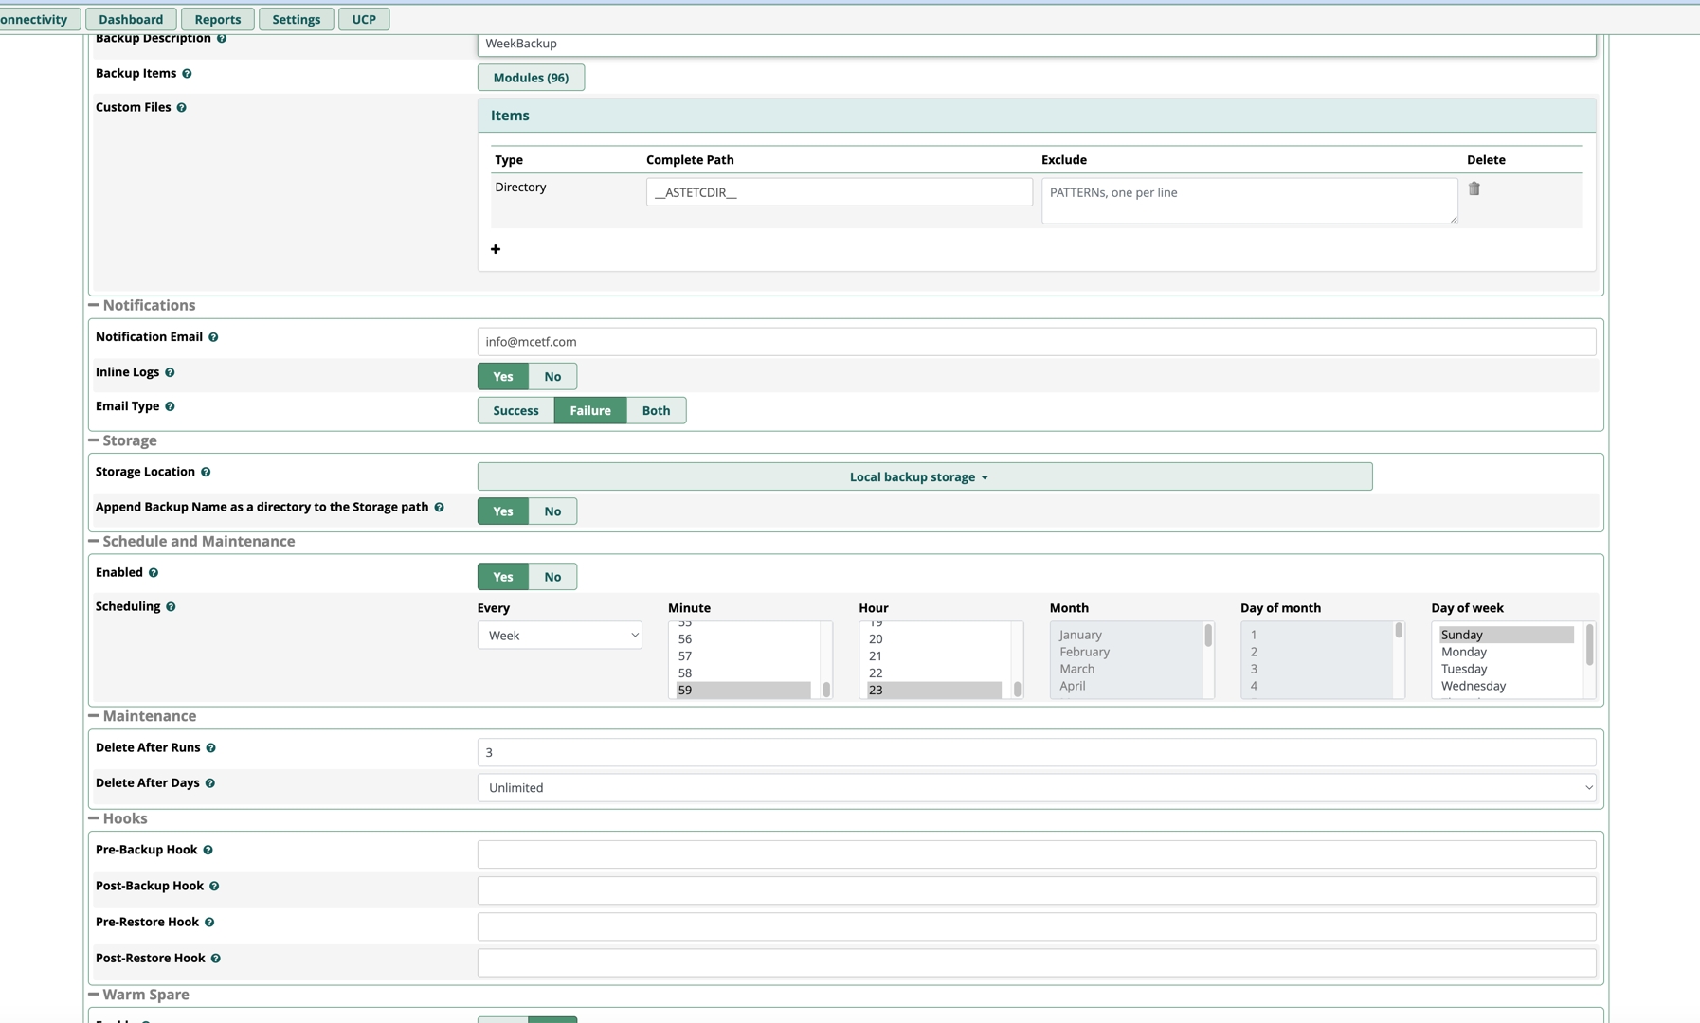The width and height of the screenshot is (1700, 1023).
Task: Set Inline Logs to No
Action: click(x=552, y=377)
